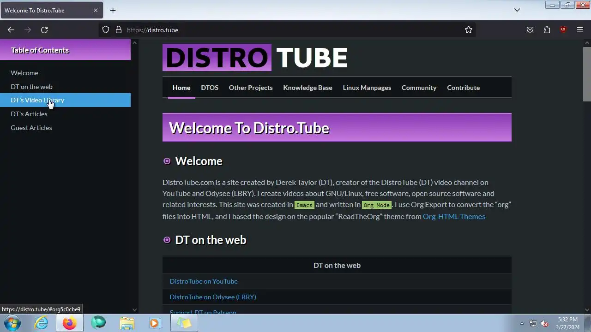Jump to Welcome in the table of contents
Viewport: 591px width, 332px height.
(24, 73)
